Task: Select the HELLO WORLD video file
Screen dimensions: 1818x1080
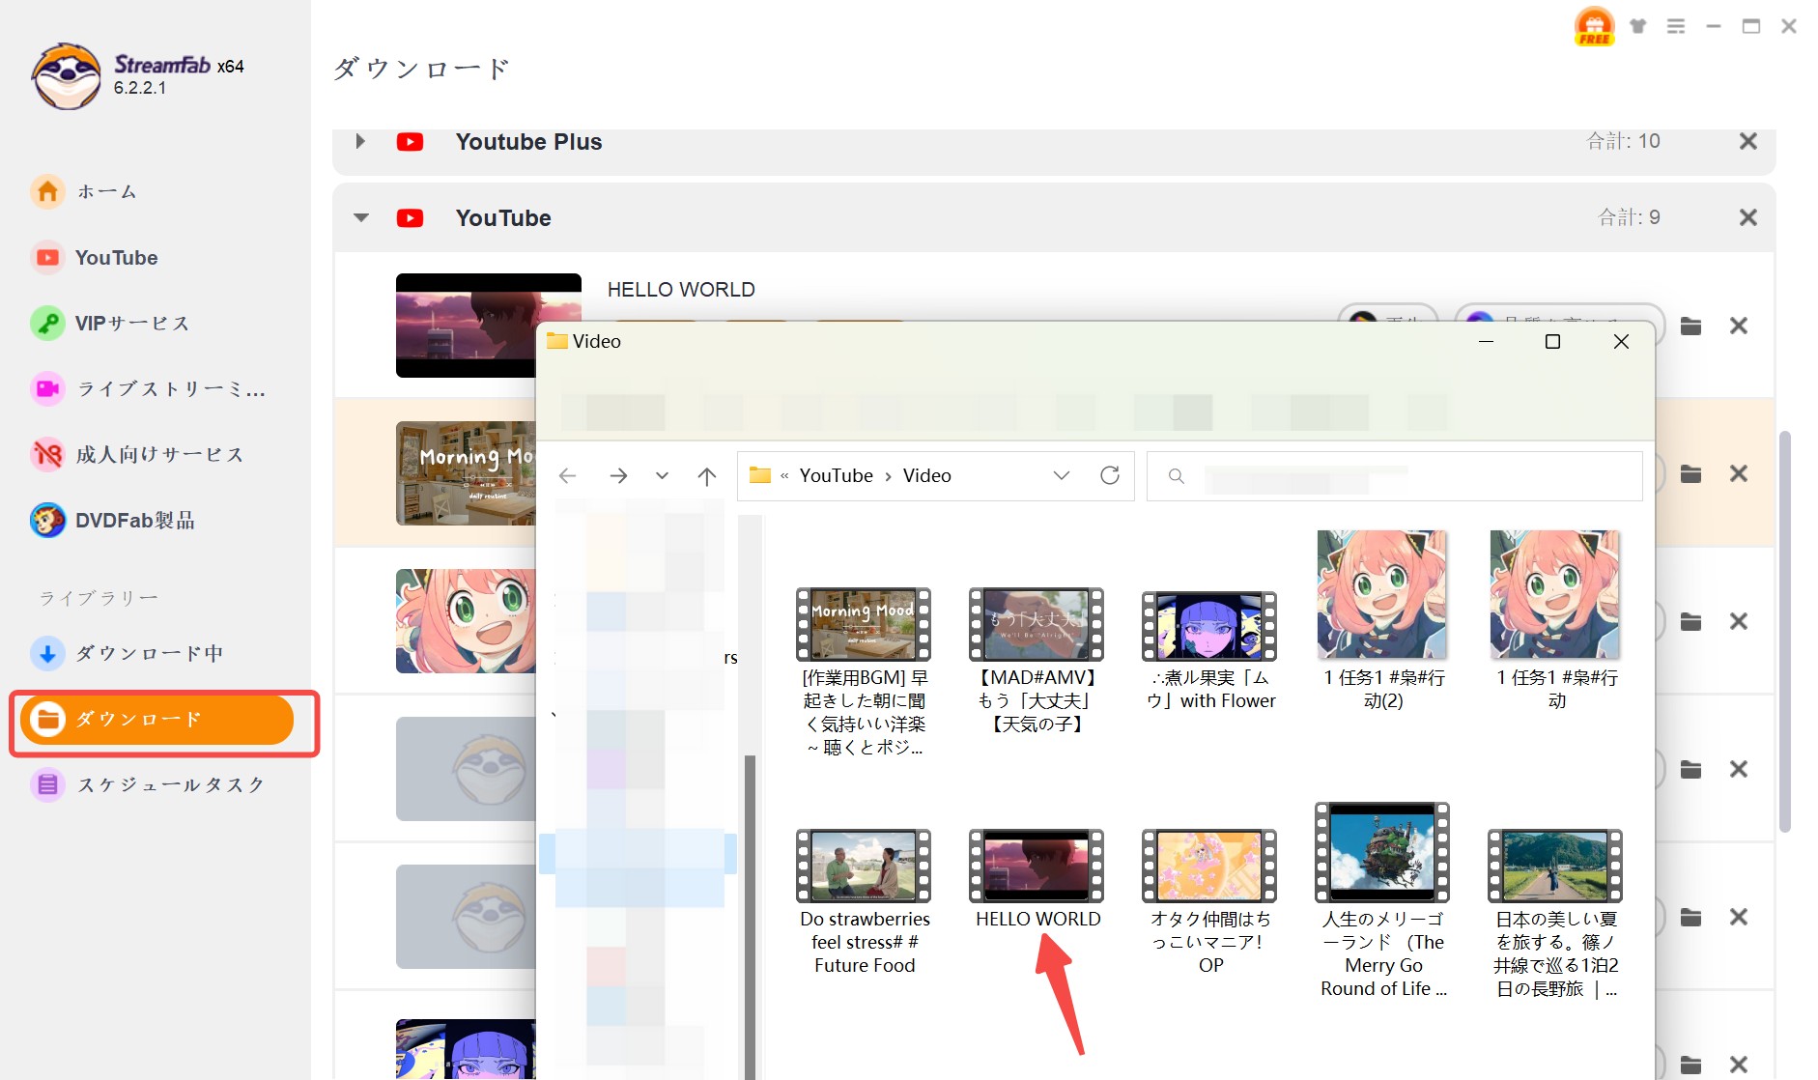Action: pos(1037,879)
